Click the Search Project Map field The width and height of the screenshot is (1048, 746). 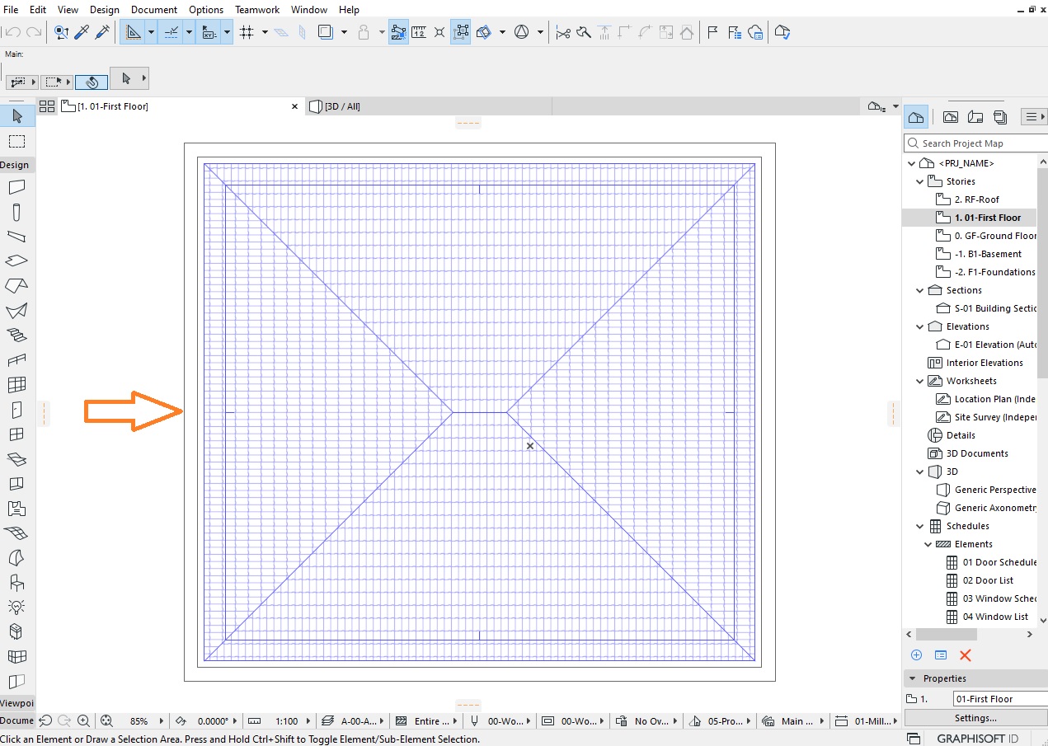click(975, 143)
